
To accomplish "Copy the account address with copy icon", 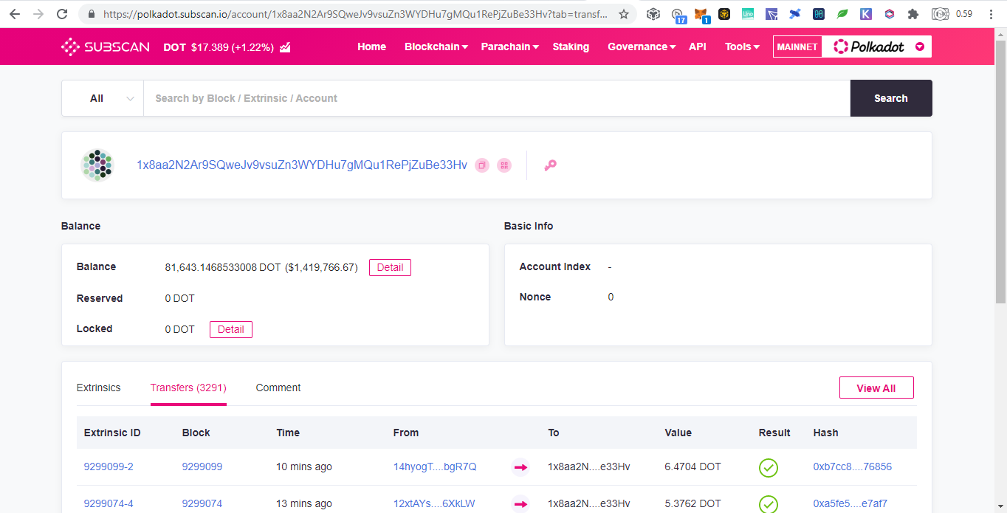I will (481, 165).
